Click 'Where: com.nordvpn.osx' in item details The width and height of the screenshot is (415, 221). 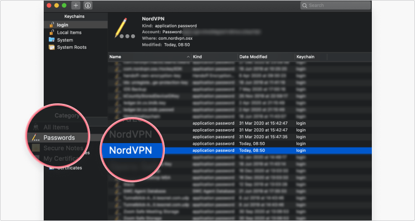tap(167, 38)
